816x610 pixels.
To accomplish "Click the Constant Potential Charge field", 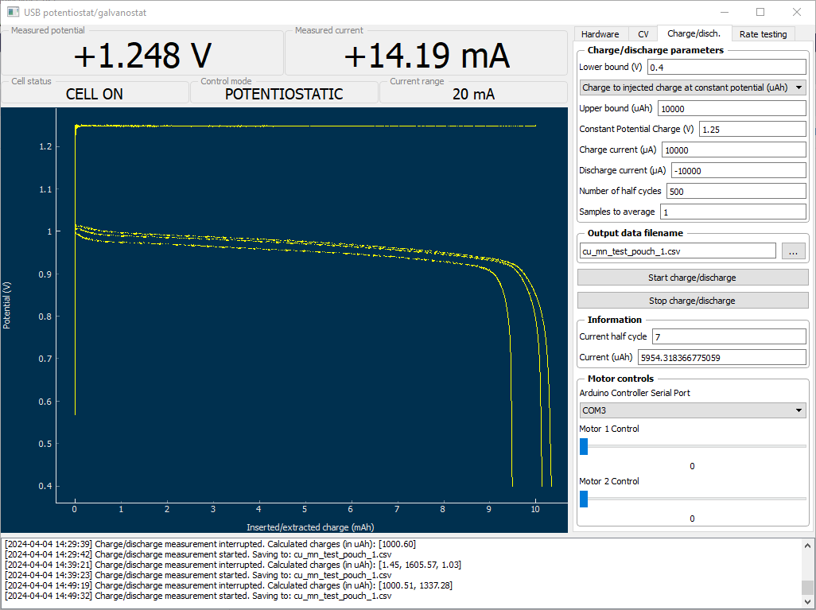I will pyautogui.click(x=752, y=129).
